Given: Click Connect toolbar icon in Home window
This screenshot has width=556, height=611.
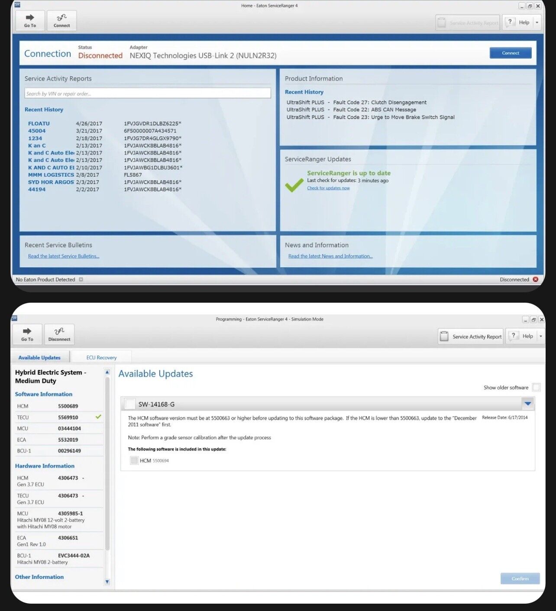Looking at the screenshot, I should click(61, 20).
